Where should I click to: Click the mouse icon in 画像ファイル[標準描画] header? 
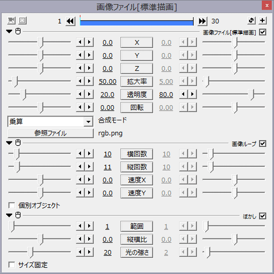[18, 32]
